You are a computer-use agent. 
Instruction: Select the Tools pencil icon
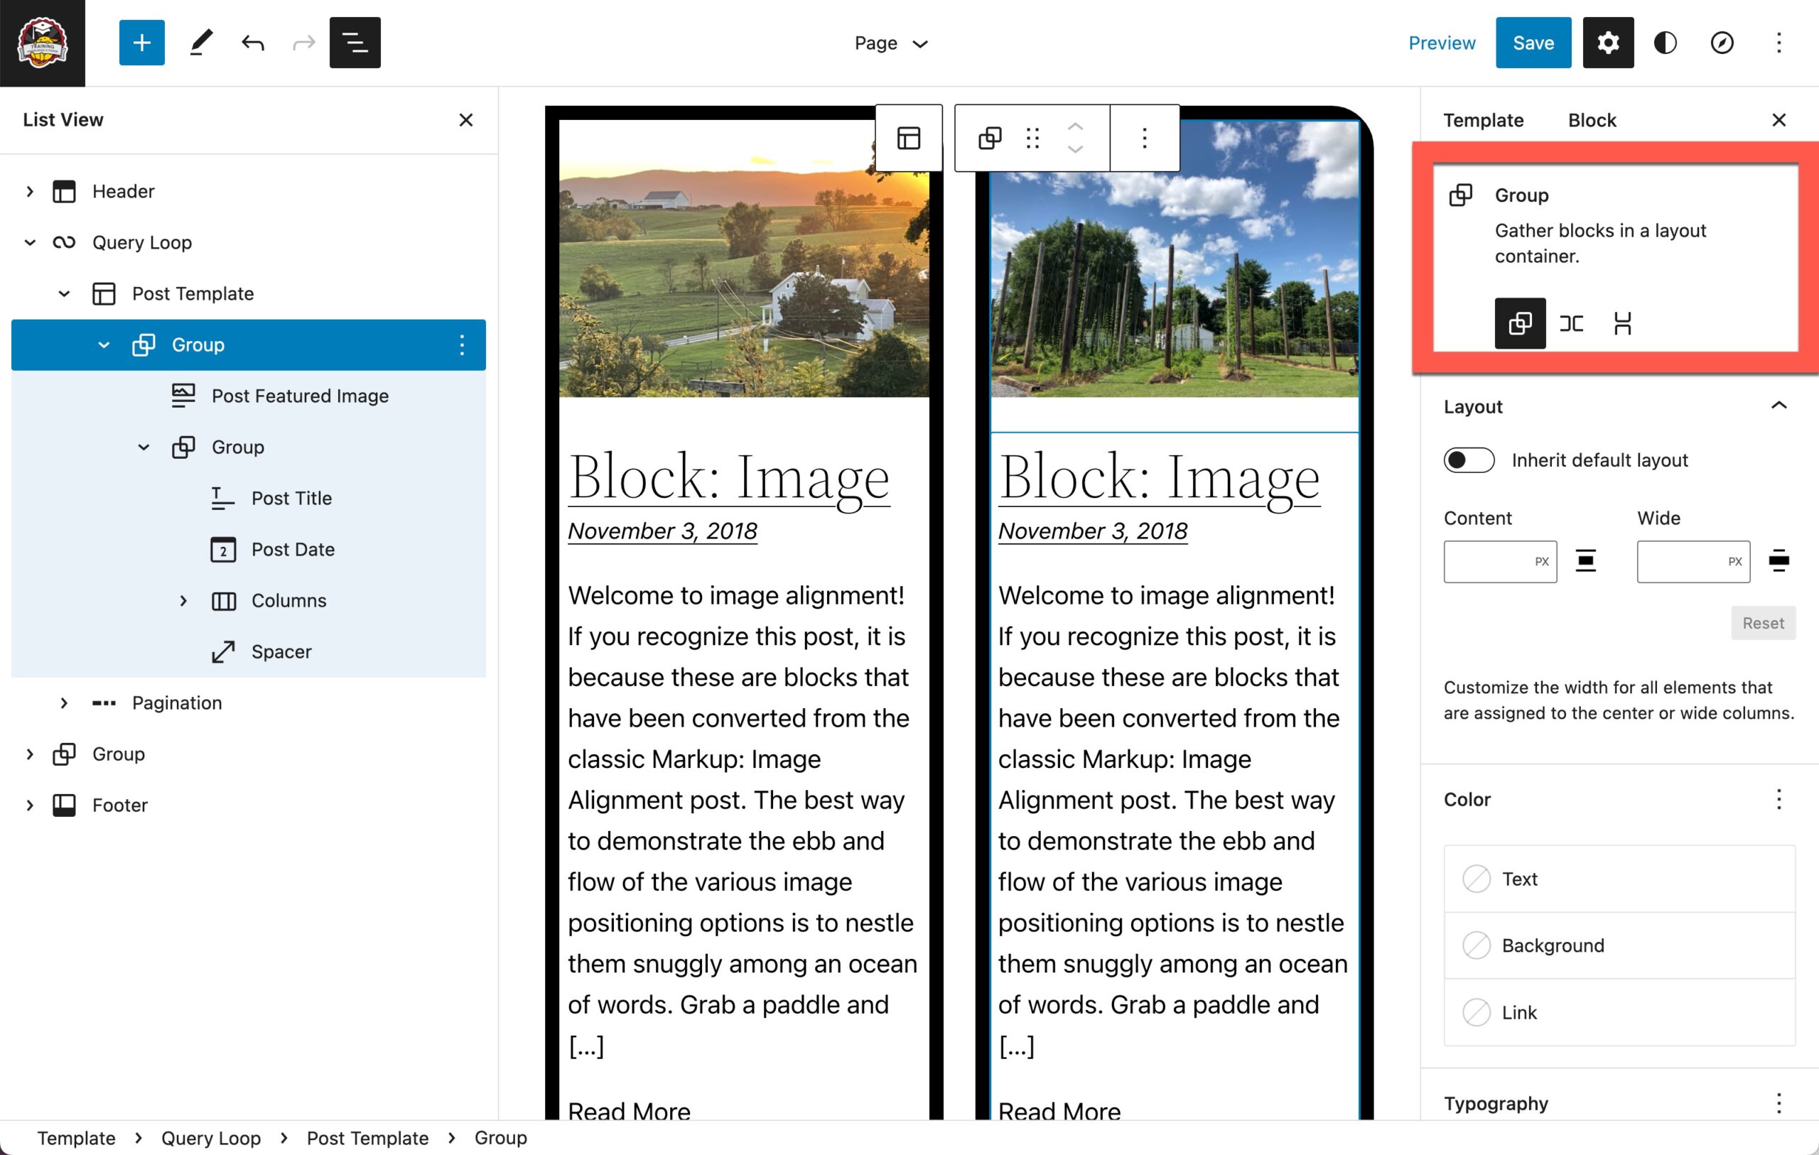coord(200,43)
